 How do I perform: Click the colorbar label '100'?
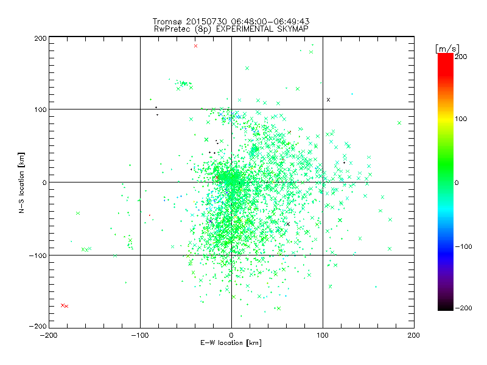click(x=461, y=119)
